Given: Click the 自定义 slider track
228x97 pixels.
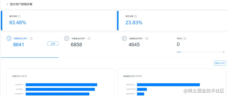Looking at the screenshot, I should pyautogui.click(x=201, y=52).
